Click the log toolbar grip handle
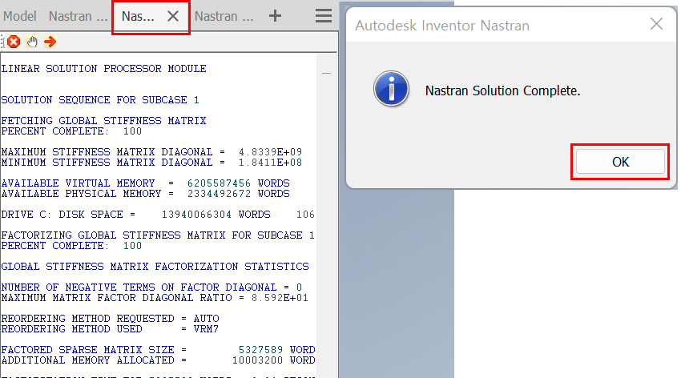 tap(3, 42)
